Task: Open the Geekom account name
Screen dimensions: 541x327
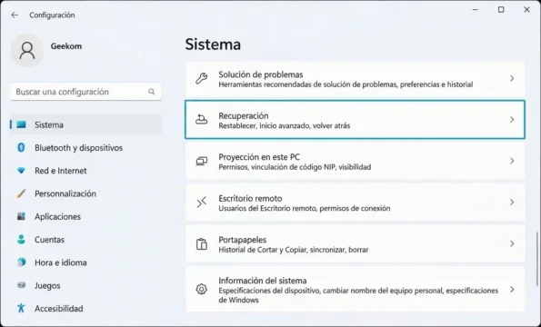Action: 66,46
